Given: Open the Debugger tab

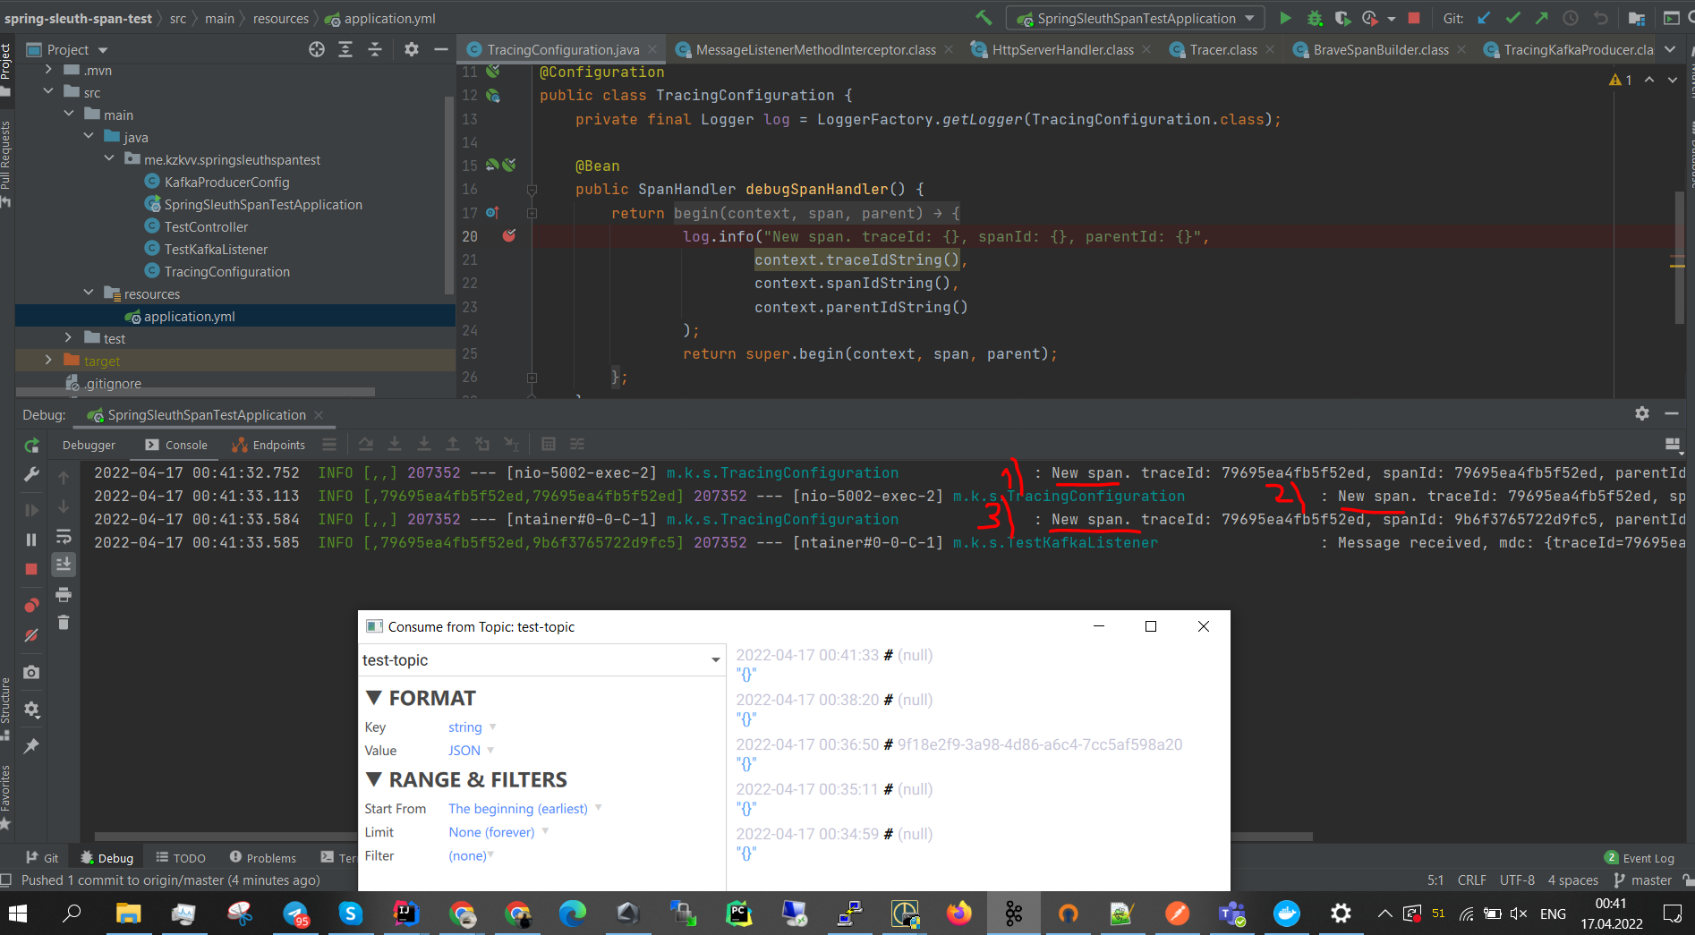Looking at the screenshot, I should tap(89, 445).
